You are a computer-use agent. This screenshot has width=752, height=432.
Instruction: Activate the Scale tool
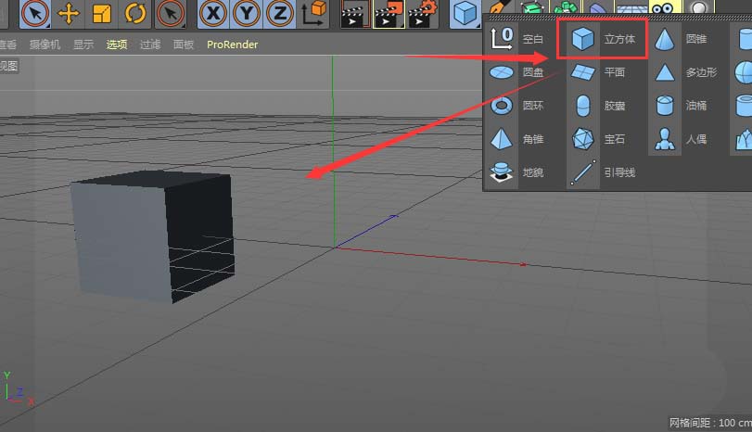[x=101, y=13]
